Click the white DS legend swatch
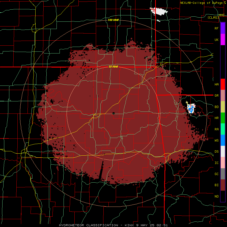 [x=223, y=151]
